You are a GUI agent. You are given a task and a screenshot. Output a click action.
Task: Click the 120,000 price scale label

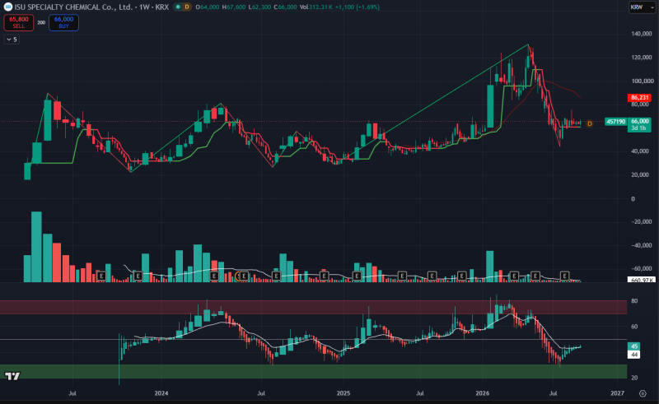click(x=642, y=57)
